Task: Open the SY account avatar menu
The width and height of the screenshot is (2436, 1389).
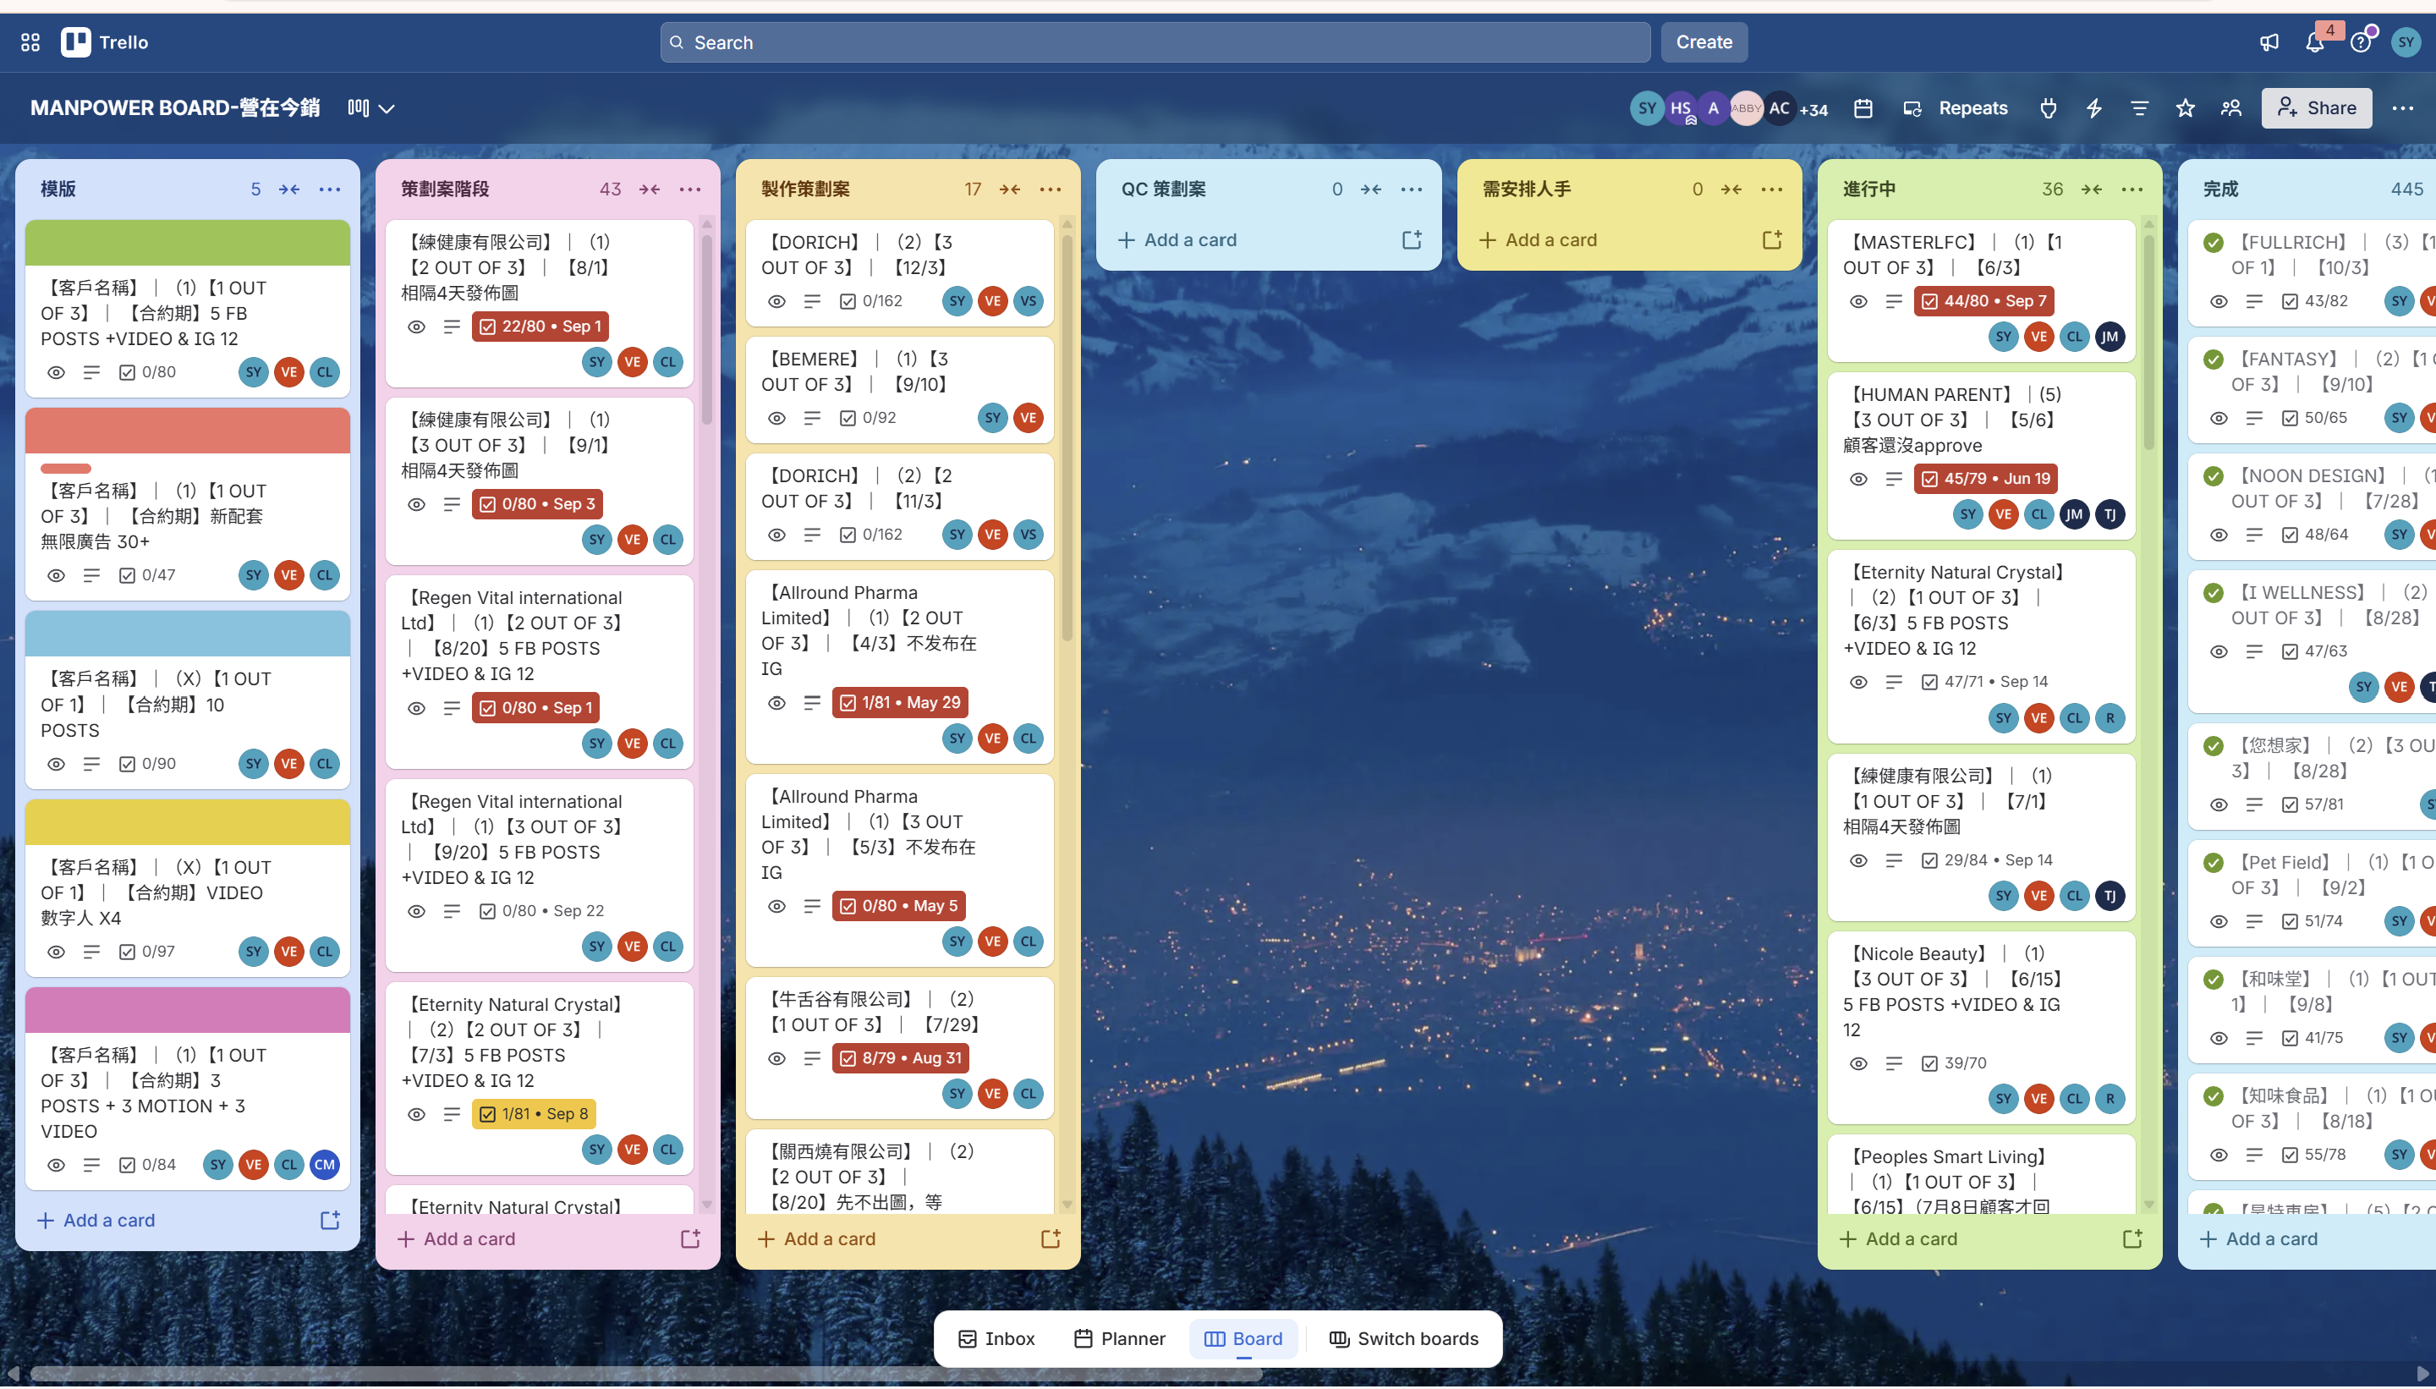Action: click(2406, 42)
